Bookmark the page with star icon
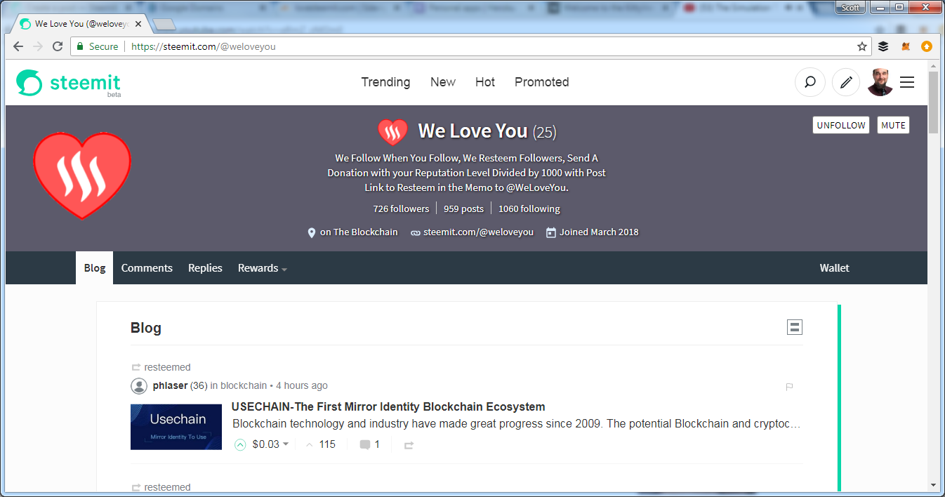This screenshot has width=945, height=497. 861,46
